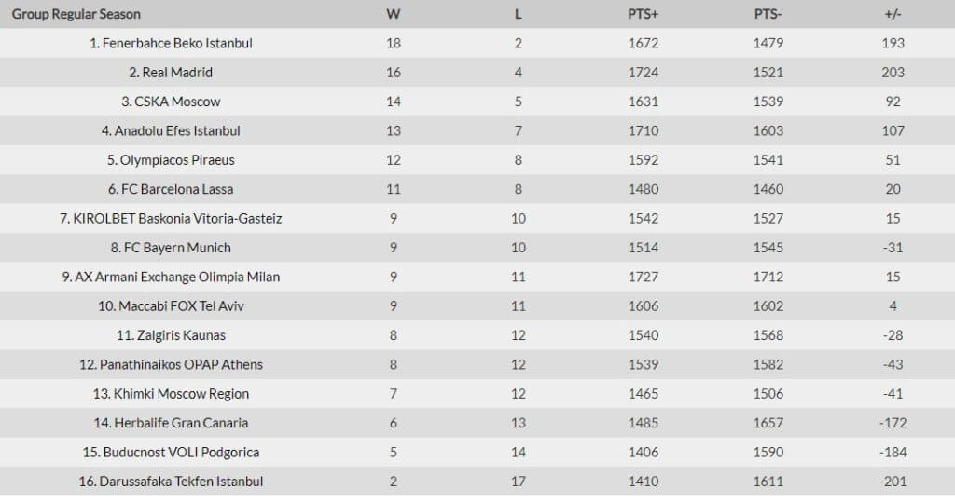Viewport: 955px width, 502px height.
Task: Select AX Armani Exchange Olimpia Milan
Action: [171, 277]
